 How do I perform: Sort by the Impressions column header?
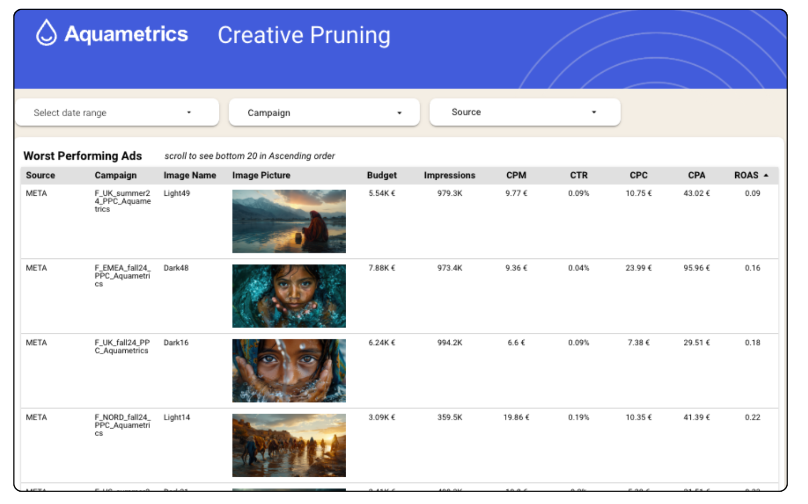(449, 175)
